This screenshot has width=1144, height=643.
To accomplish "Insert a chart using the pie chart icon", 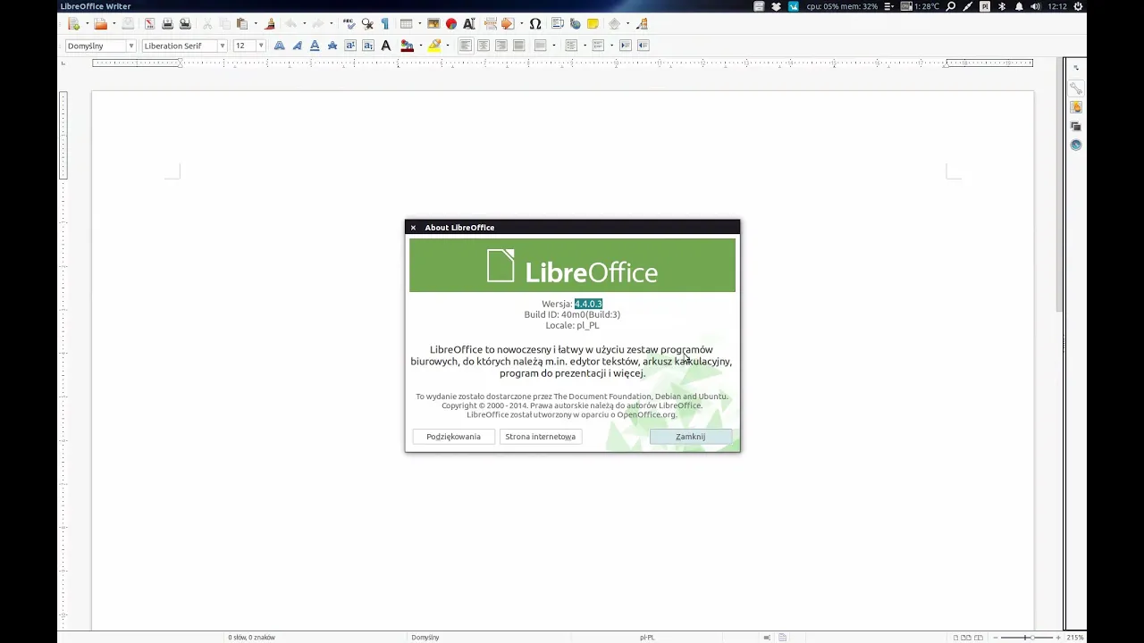I will [451, 24].
